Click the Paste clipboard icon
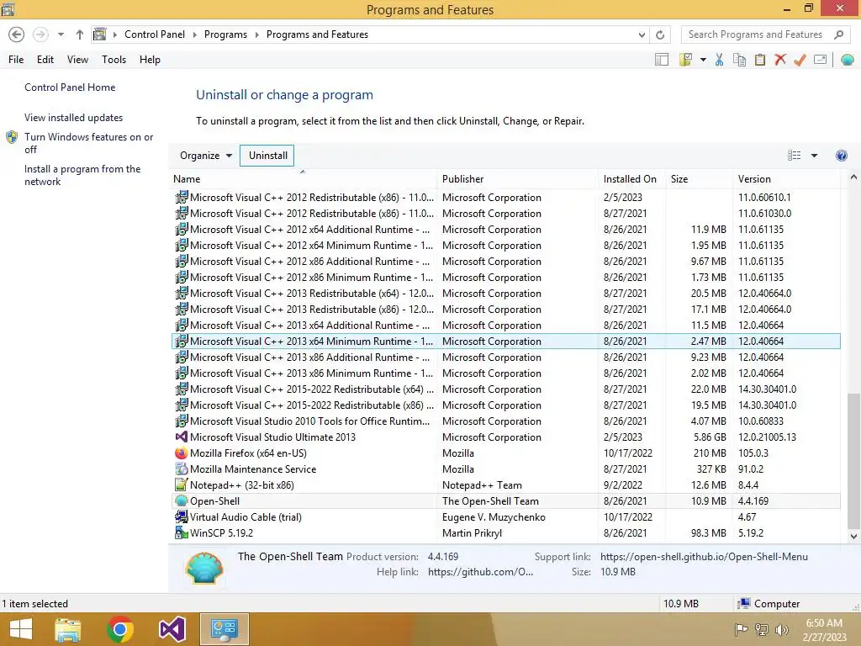This screenshot has height=646, width=861. [760, 60]
